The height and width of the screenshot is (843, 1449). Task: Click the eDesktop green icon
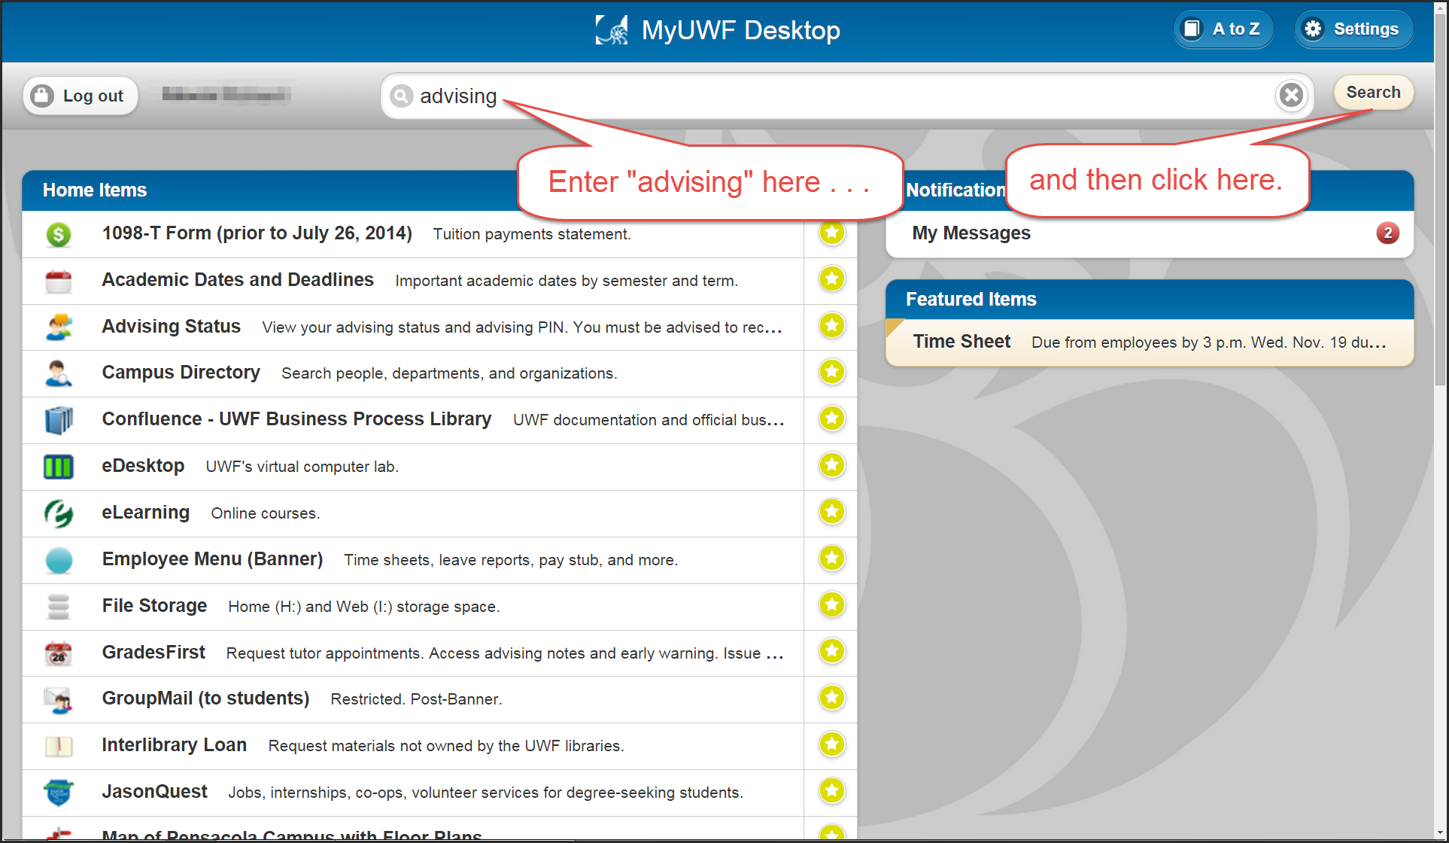coord(59,467)
